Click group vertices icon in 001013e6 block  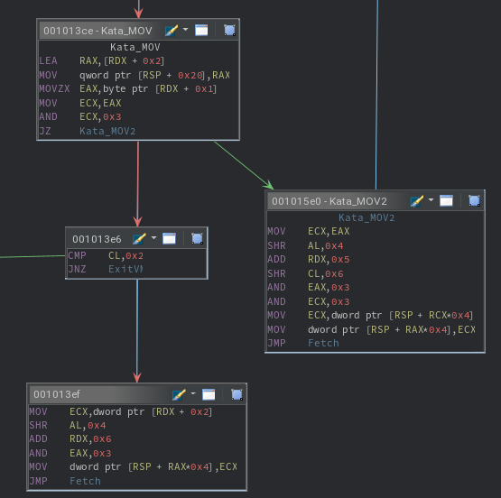[197, 238]
